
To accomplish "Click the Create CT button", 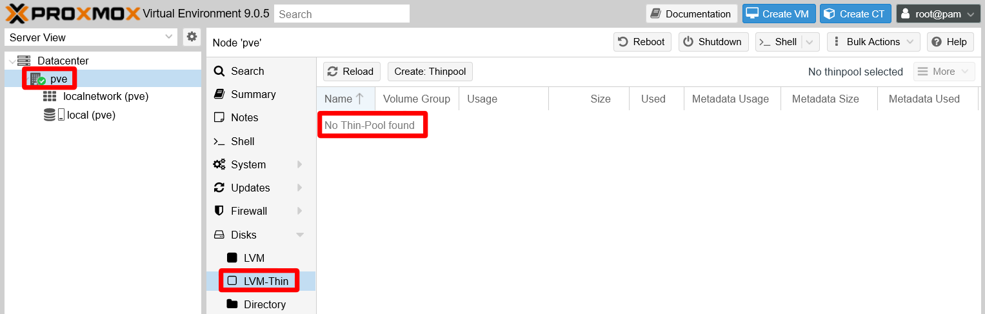I will pyautogui.click(x=855, y=14).
